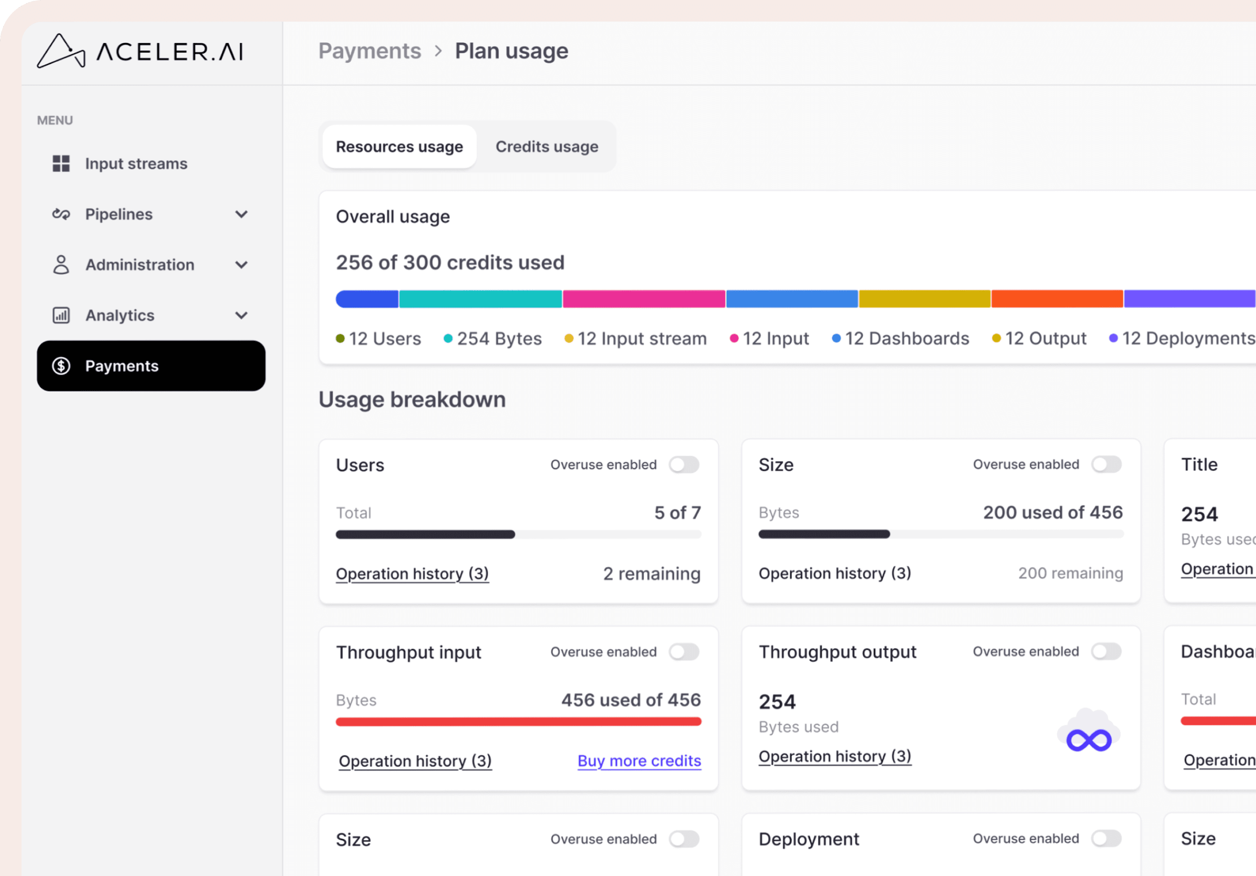Viewport: 1256px width, 876px height.
Task: Expand the Analytics submenu chevron
Action: point(241,315)
